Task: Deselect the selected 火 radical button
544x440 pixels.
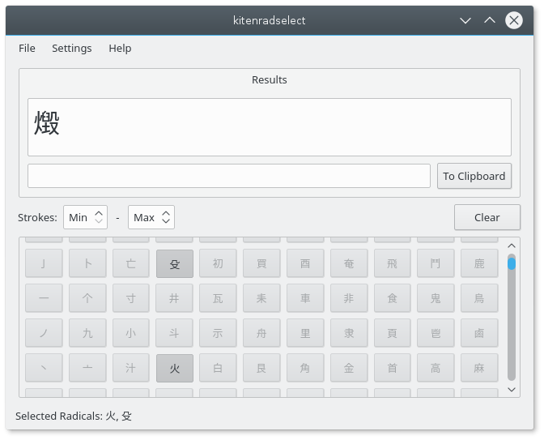Action: [174, 368]
